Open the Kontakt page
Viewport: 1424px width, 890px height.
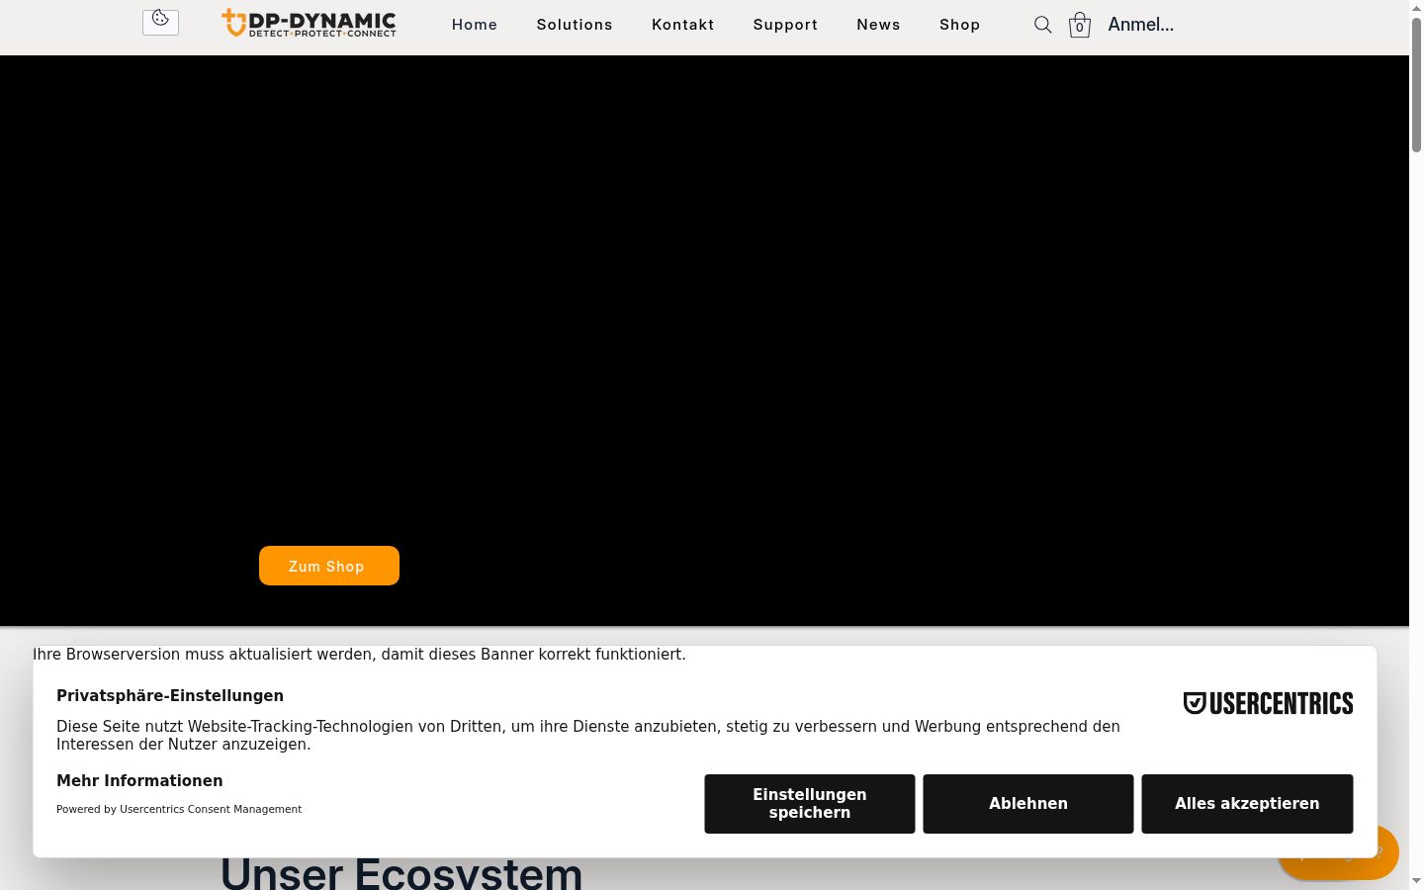coord(682,25)
